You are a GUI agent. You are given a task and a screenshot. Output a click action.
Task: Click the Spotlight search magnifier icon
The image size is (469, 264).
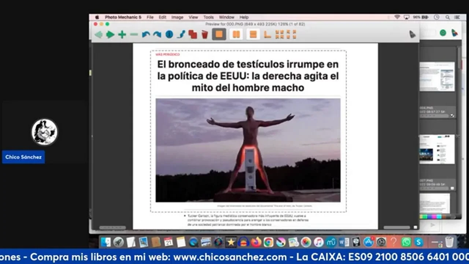(447, 17)
